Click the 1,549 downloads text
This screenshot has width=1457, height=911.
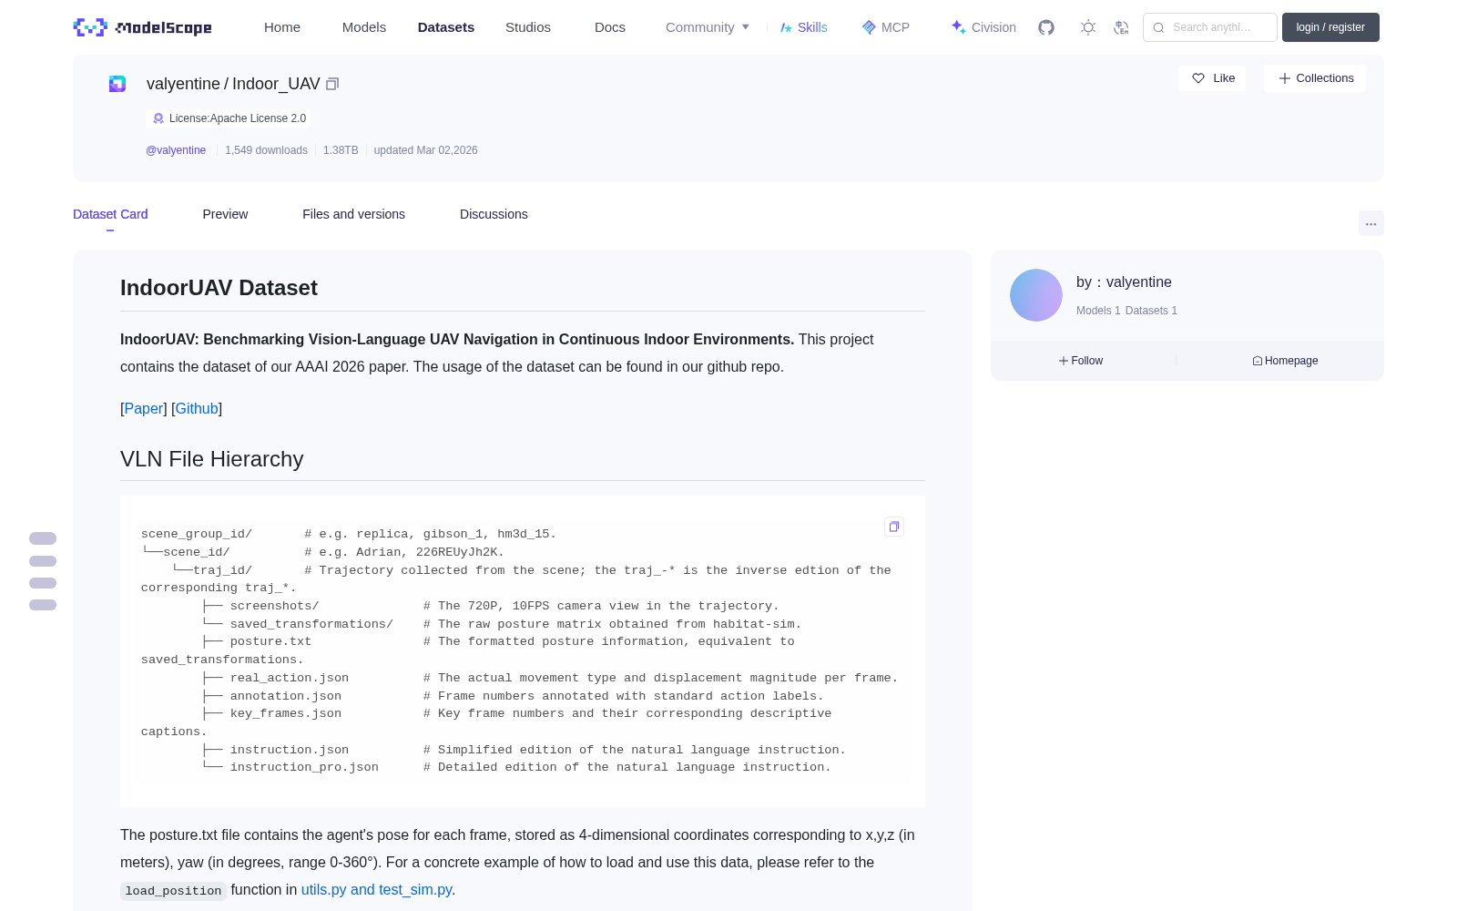point(266,150)
